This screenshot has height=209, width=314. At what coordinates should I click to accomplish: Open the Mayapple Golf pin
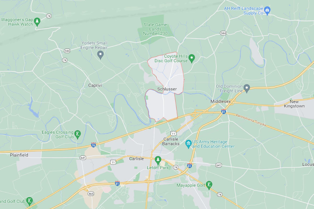click(x=209, y=185)
